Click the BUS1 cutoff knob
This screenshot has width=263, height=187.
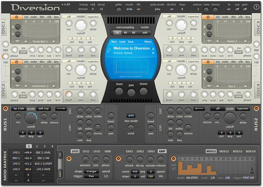click(31, 118)
